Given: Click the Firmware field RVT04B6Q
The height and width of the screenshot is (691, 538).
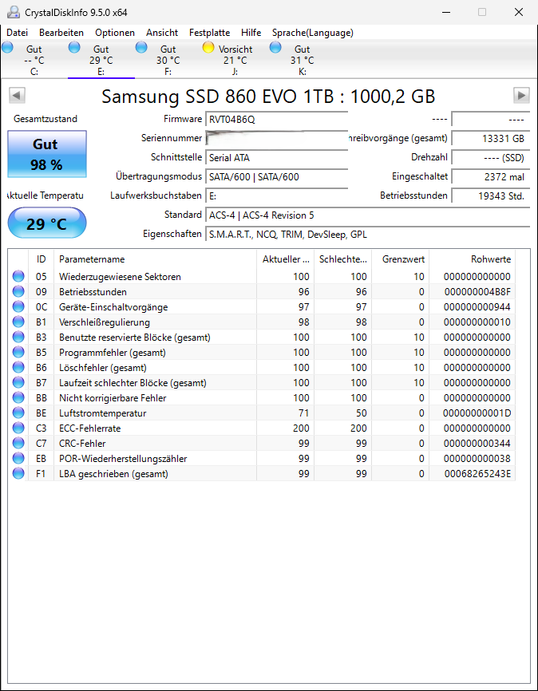Looking at the screenshot, I should coord(277,119).
